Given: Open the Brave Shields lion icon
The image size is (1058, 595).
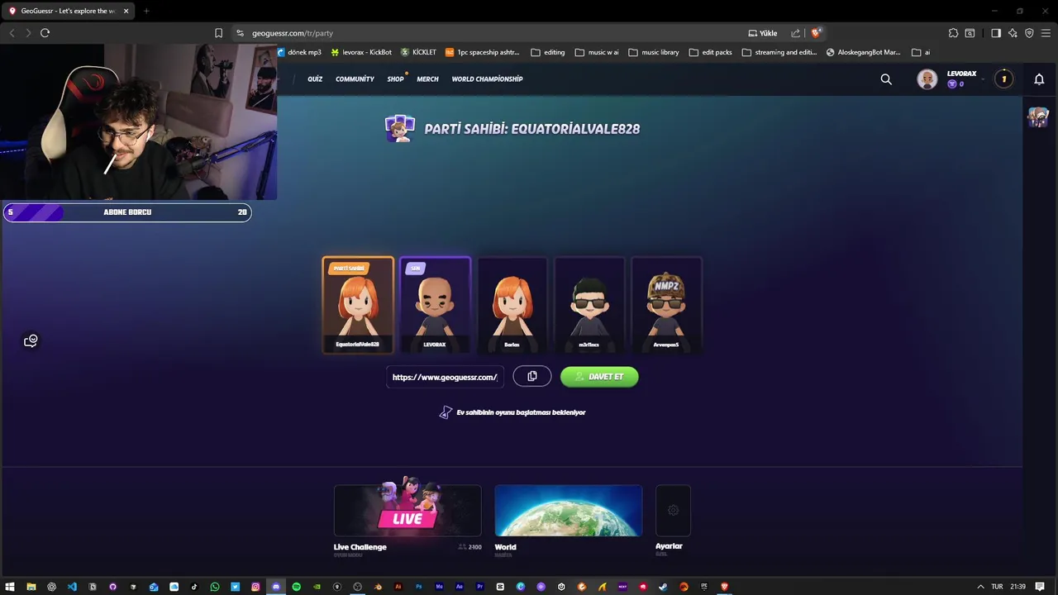Looking at the screenshot, I should coord(816,33).
